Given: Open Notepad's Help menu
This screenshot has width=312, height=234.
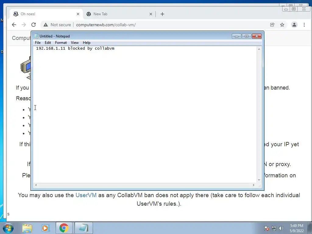Looking at the screenshot, I should pyautogui.click(x=87, y=43).
